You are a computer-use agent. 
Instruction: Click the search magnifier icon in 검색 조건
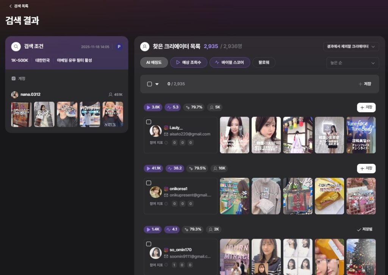(16, 47)
